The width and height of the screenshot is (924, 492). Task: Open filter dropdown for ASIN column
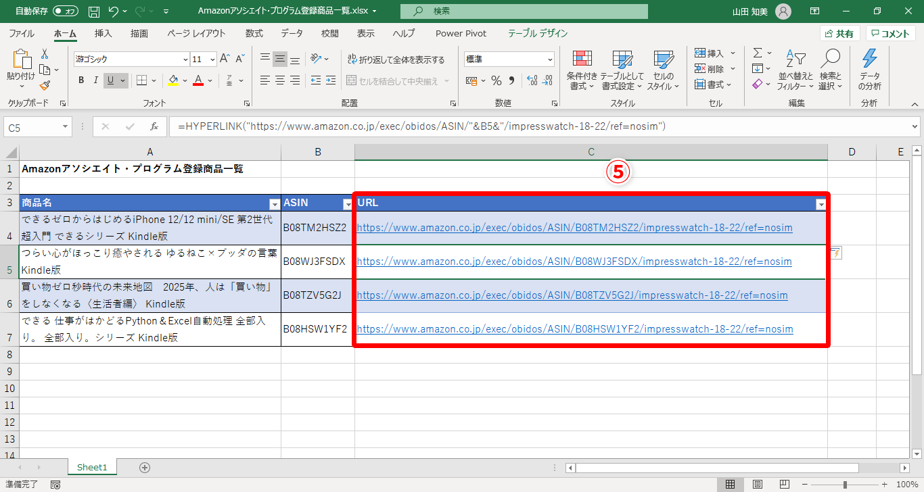[x=348, y=204]
